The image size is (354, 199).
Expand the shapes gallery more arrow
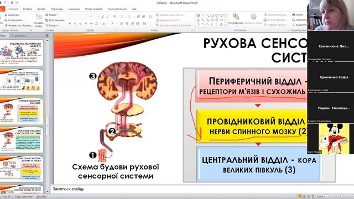click(x=226, y=25)
